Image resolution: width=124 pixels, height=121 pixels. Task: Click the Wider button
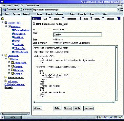78,108
